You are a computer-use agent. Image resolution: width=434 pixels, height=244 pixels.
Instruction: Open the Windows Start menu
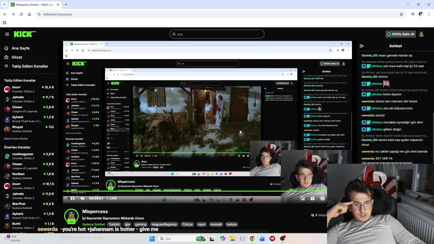(152, 239)
